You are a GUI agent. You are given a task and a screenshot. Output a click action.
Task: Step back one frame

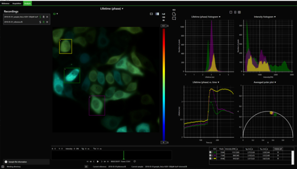[94, 162]
